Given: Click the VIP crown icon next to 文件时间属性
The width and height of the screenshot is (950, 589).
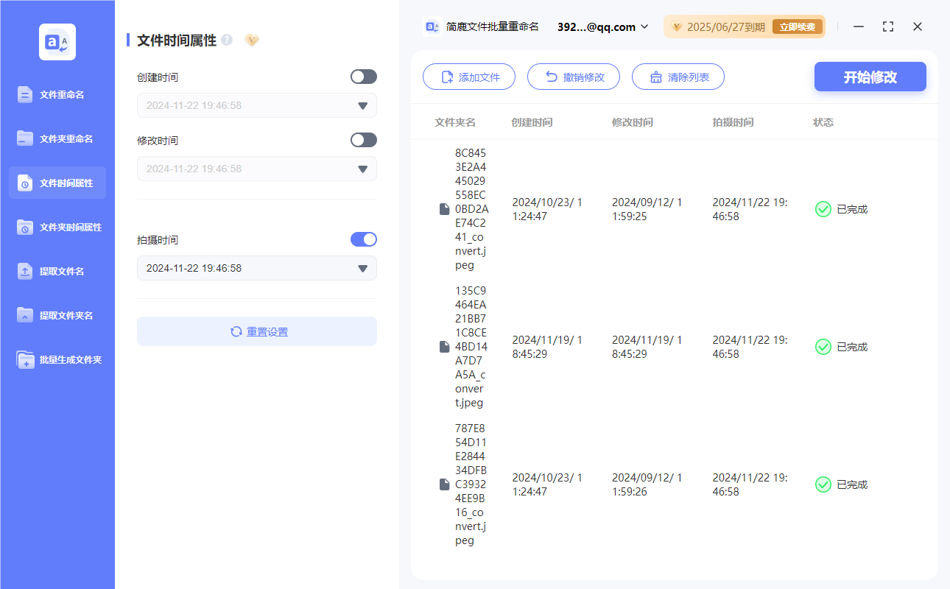Looking at the screenshot, I should 252,40.
